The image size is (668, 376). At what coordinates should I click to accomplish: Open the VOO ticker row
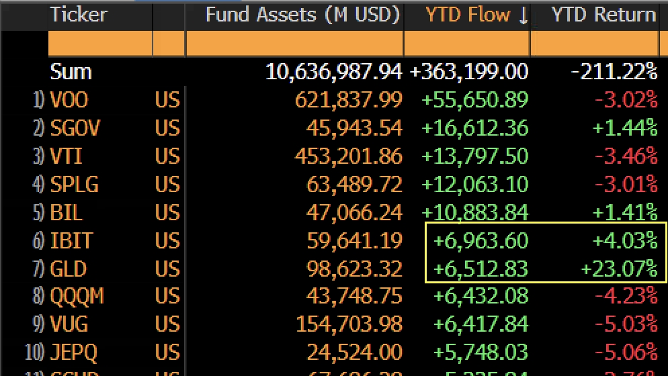tap(69, 100)
